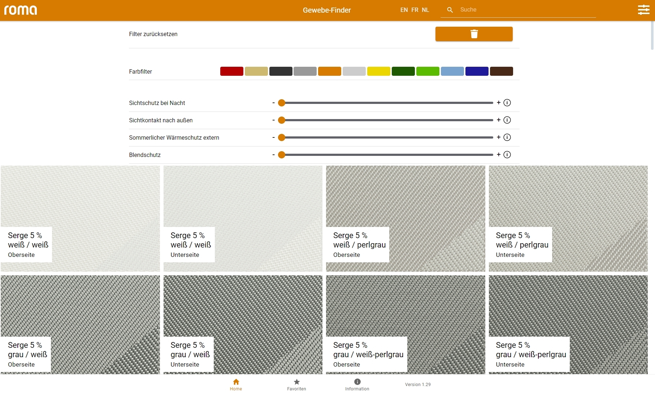
Task: Filter by dark anthracite color swatch
Action: point(281,71)
